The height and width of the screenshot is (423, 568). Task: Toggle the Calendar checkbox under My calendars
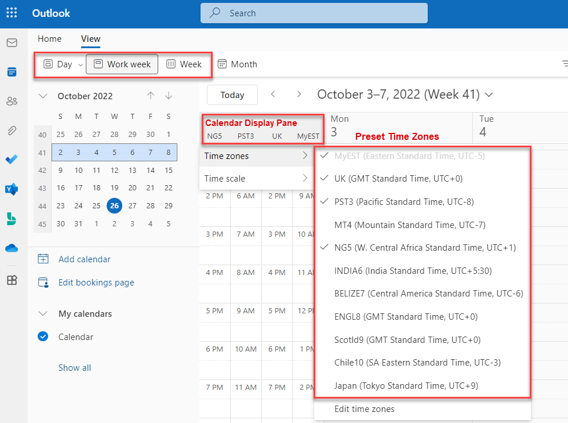point(43,337)
